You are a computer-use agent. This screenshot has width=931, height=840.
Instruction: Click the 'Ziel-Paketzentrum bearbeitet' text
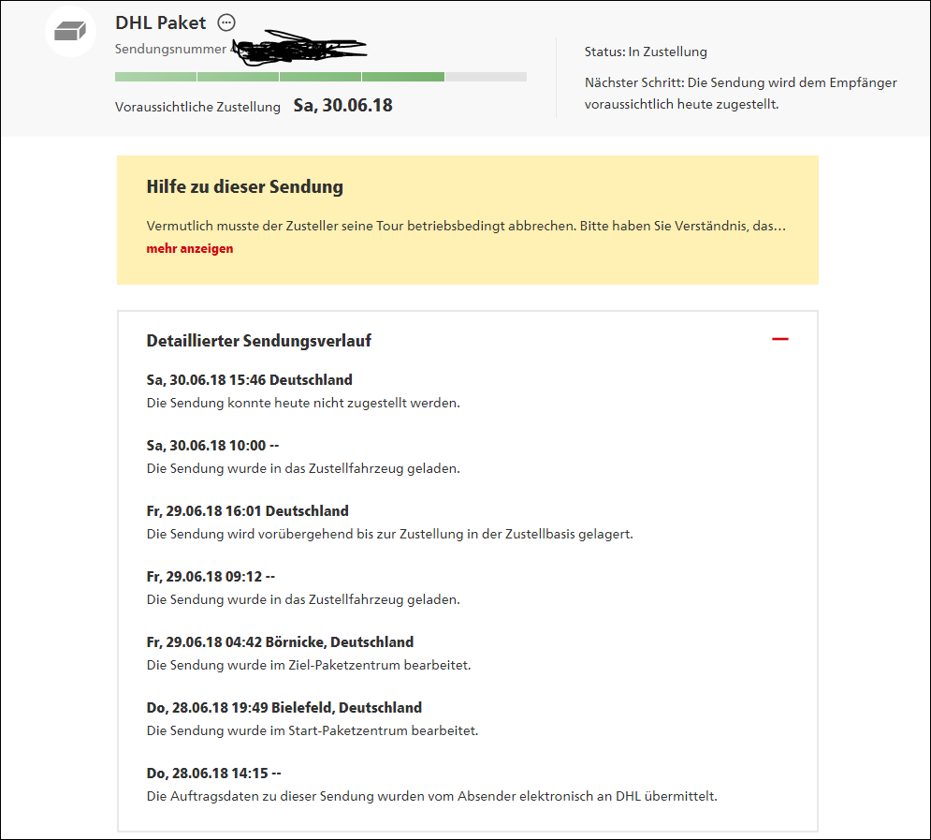point(379,665)
